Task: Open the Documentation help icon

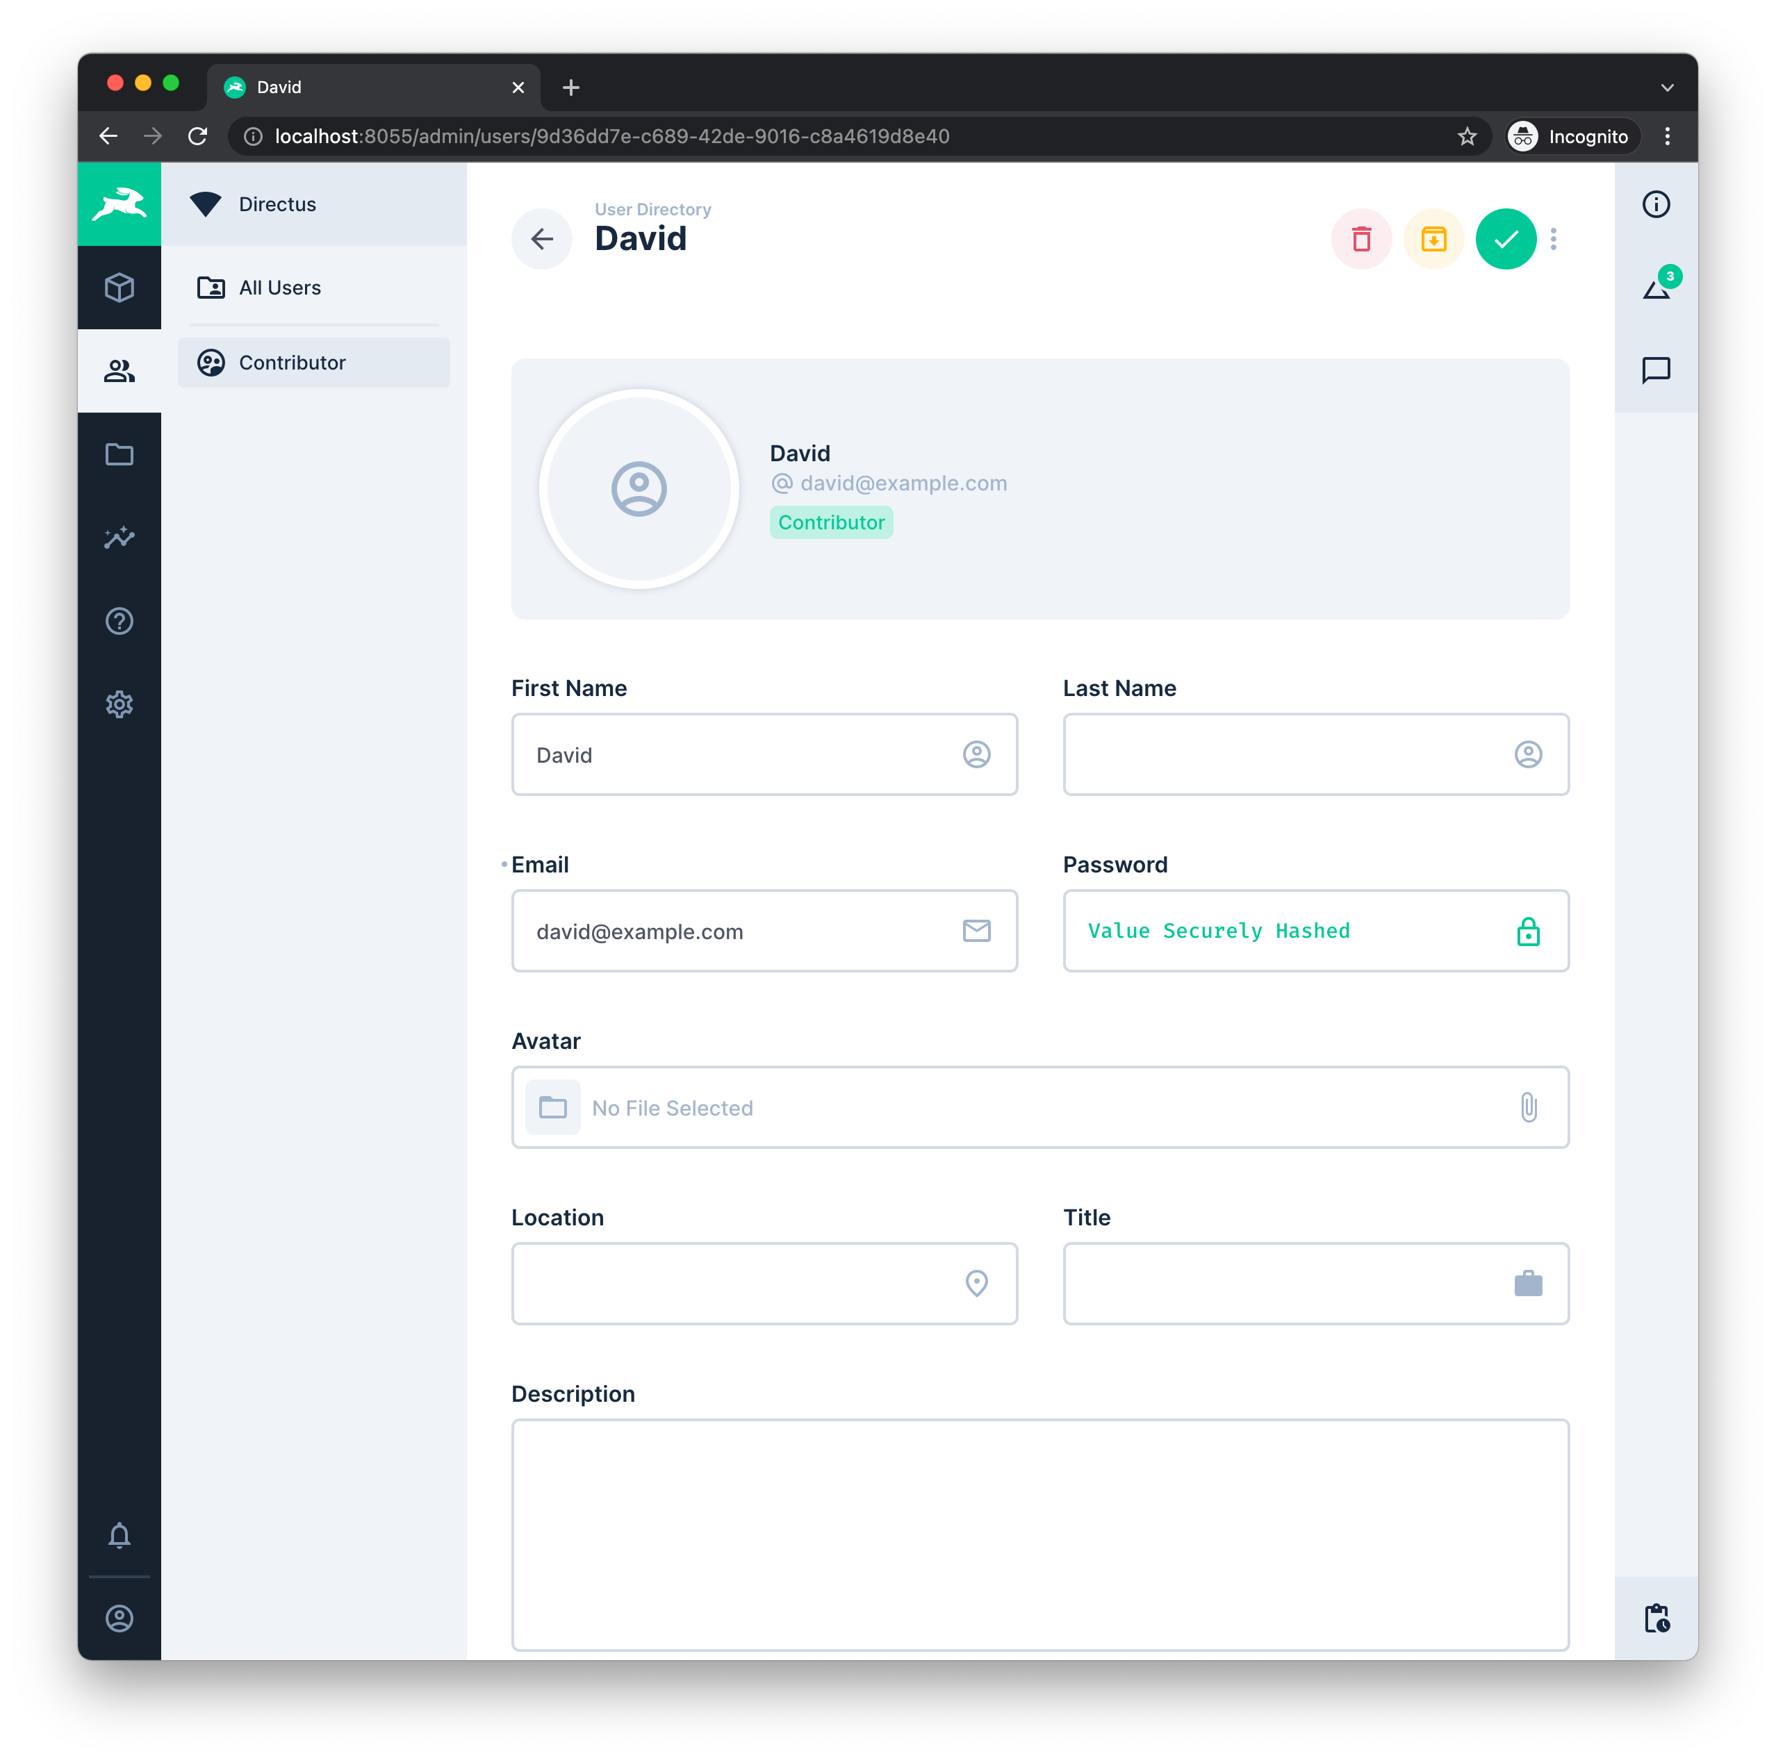Action: [120, 622]
